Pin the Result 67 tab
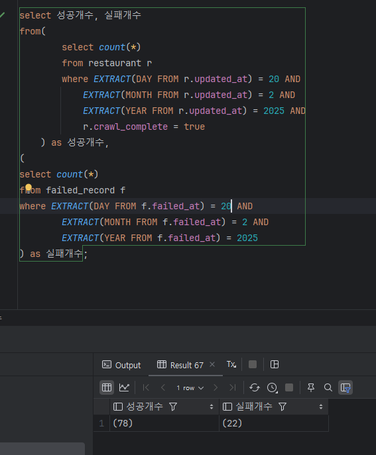Image resolution: width=376 pixels, height=455 pixels. (x=311, y=387)
